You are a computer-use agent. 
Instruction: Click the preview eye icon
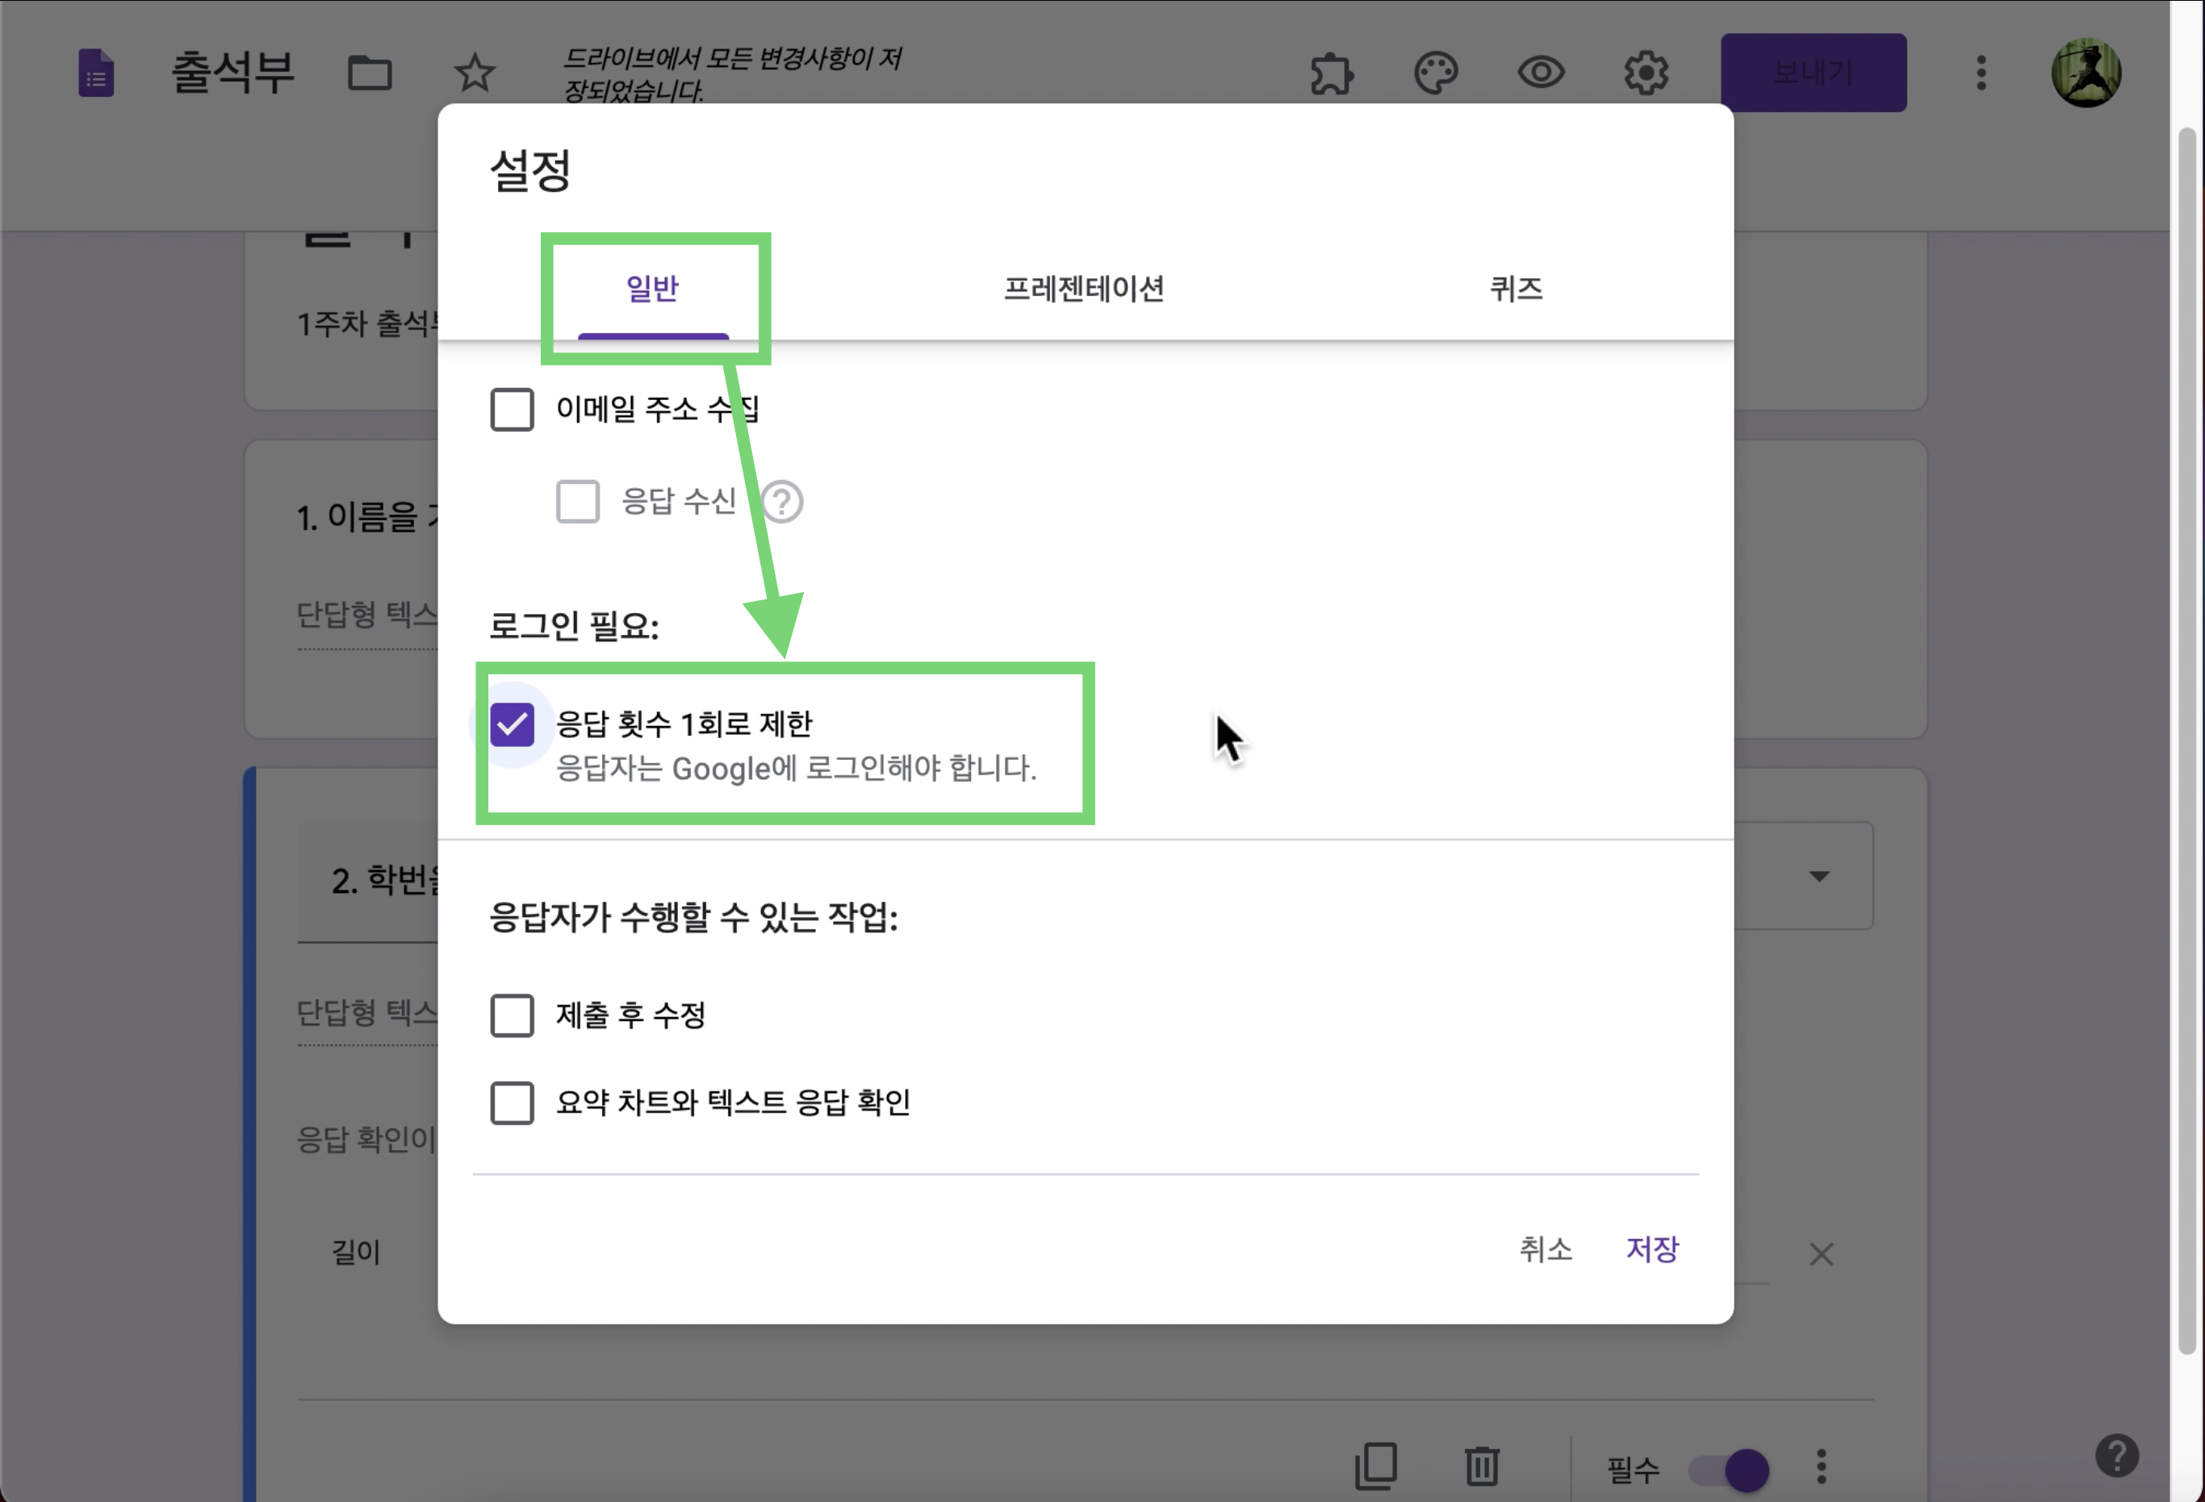click(1540, 73)
